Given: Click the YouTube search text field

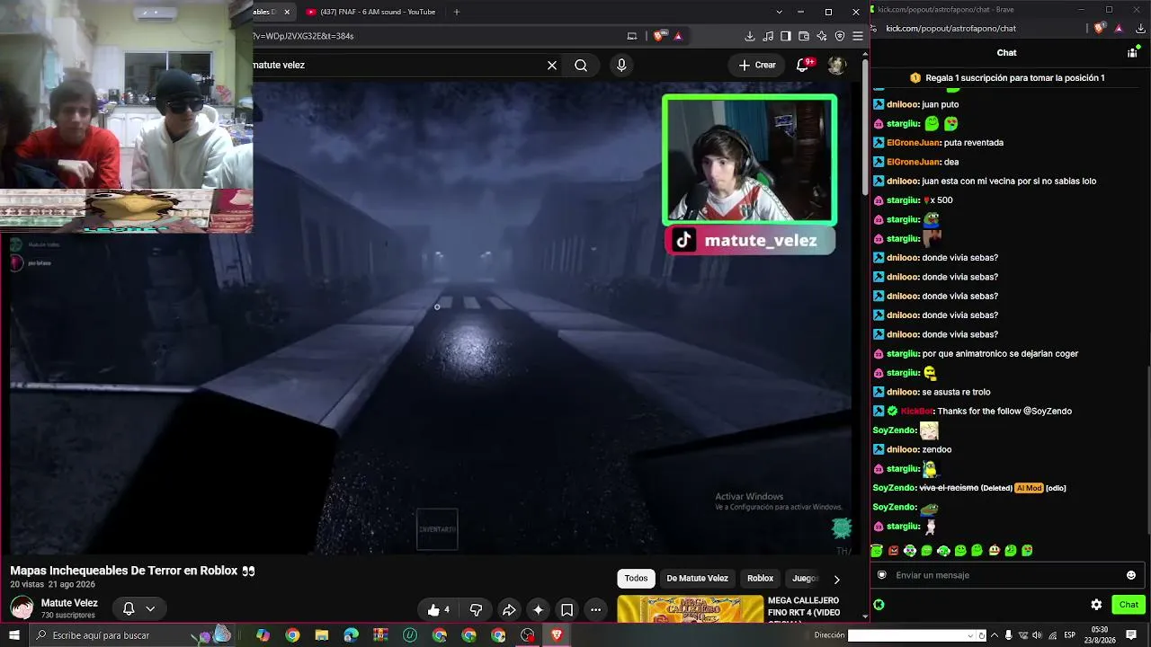Looking at the screenshot, I should point(396,65).
